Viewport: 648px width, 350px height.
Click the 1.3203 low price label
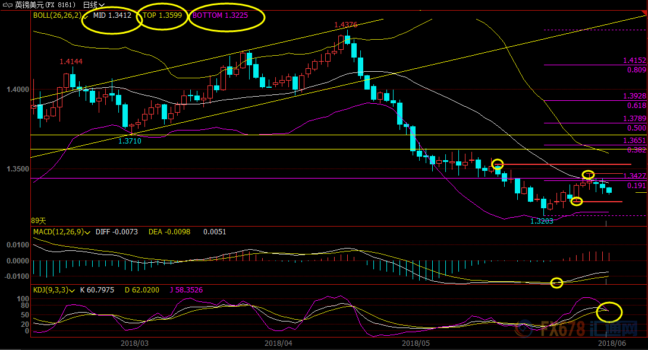(x=542, y=221)
